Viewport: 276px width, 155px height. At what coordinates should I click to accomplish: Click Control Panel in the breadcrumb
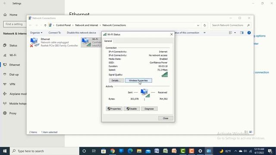click(x=63, y=25)
